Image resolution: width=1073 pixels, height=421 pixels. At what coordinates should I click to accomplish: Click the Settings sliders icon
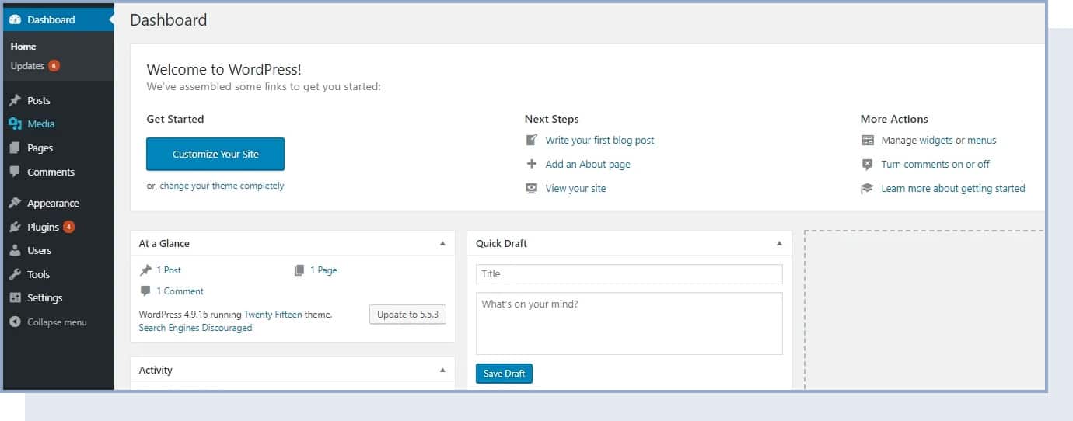(15, 297)
